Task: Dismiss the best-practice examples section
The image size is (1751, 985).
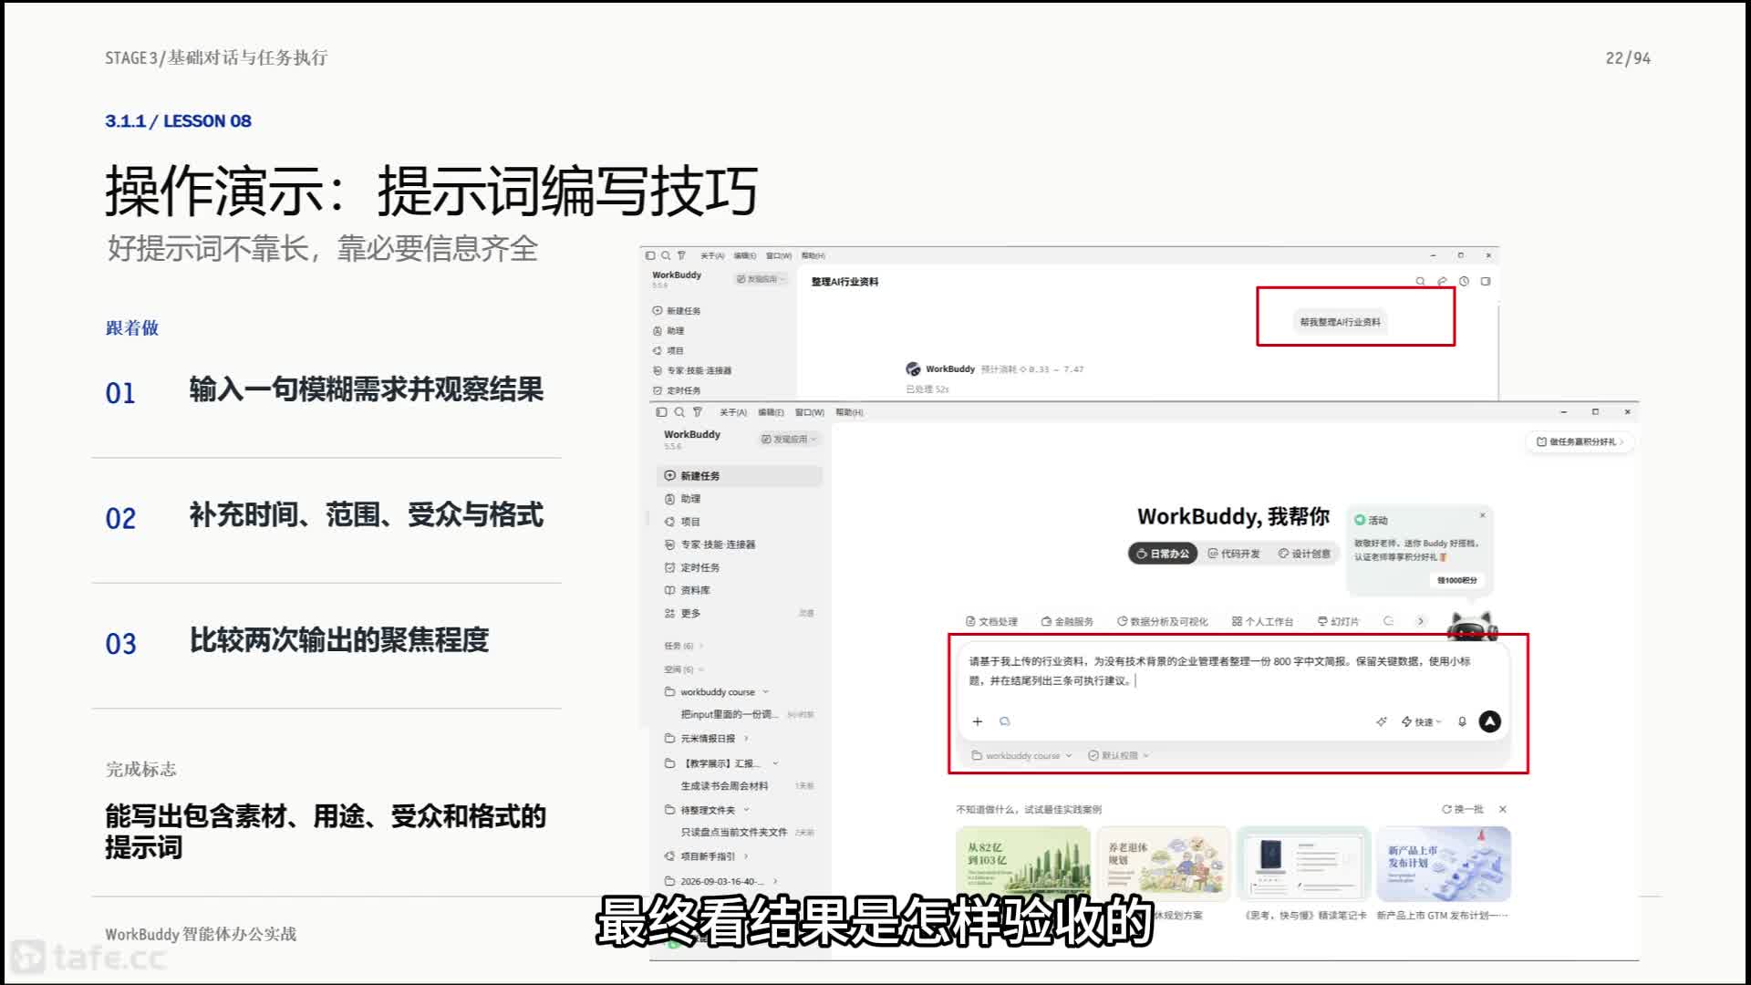Action: (x=1503, y=809)
